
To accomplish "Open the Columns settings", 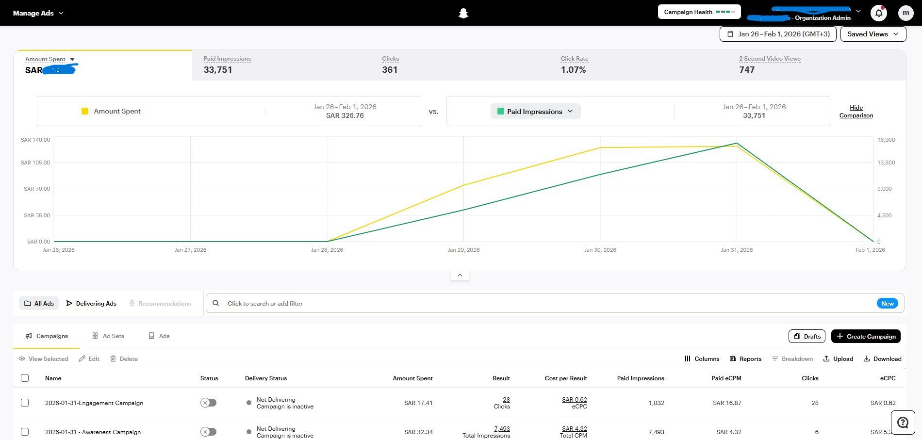I will coord(702,359).
